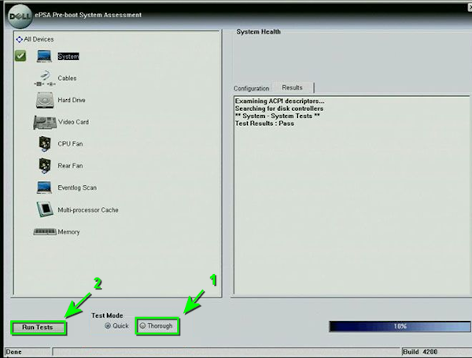
Task: Click the 'Examining ACPI descriptors...' result line
Action: 279,101
